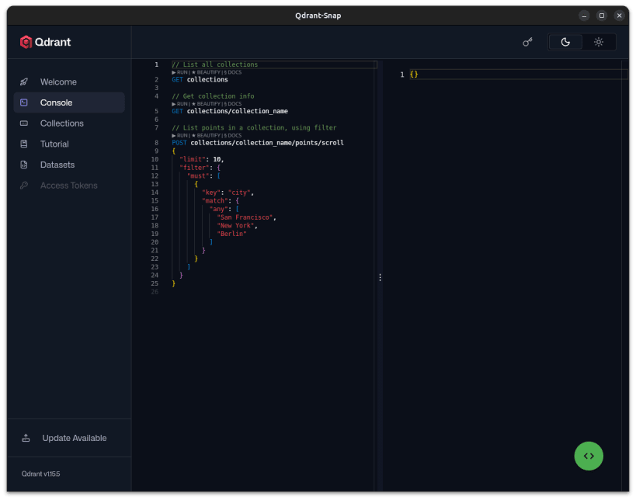Image resolution: width=636 pixels, height=500 pixels.
Task: Click the Tutorial book icon
Action: 24,144
